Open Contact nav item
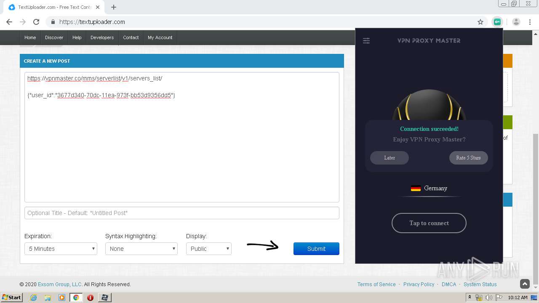The width and height of the screenshot is (539, 303). tap(131, 37)
